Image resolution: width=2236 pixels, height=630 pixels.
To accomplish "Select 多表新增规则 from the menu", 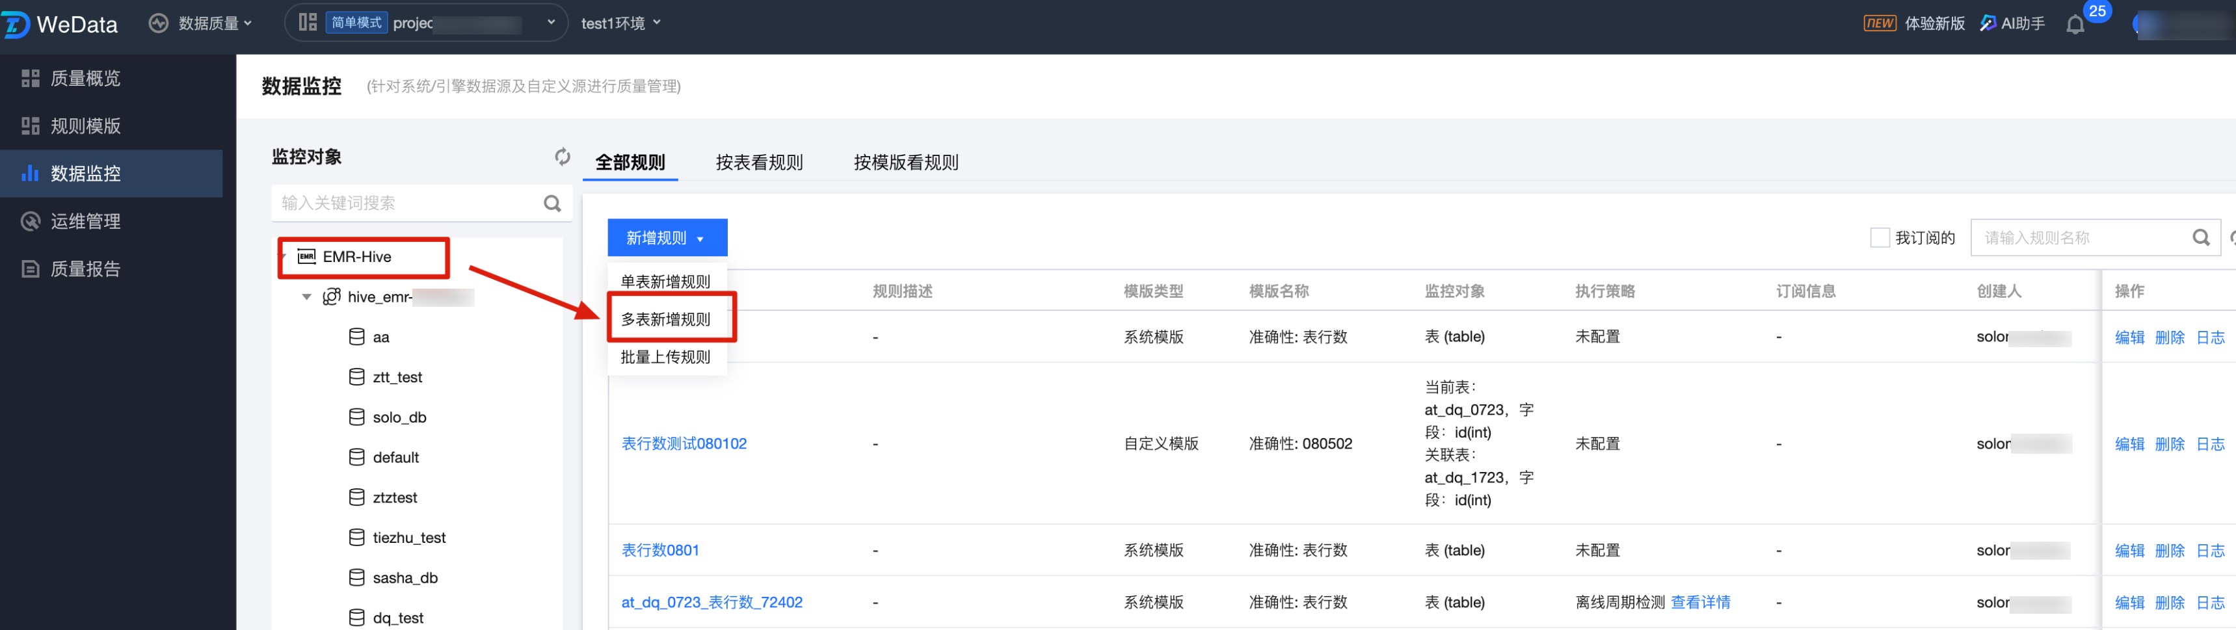I will point(666,319).
